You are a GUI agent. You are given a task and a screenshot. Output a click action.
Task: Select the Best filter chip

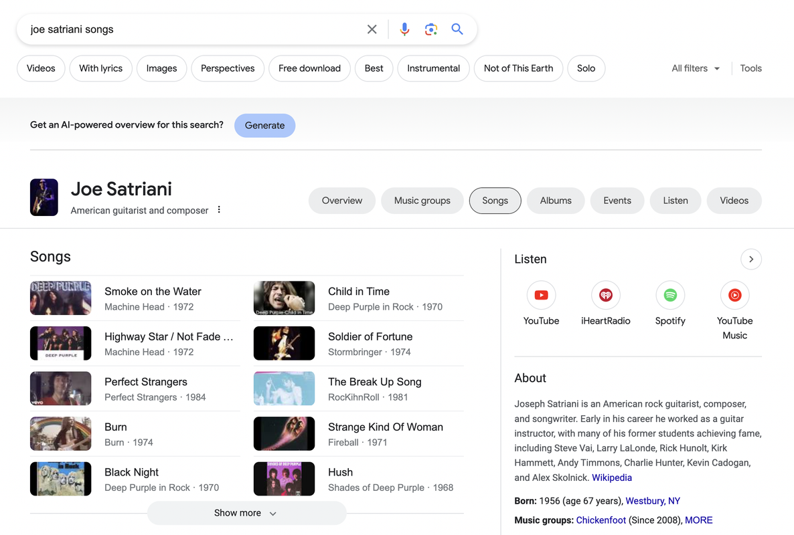[x=374, y=68]
